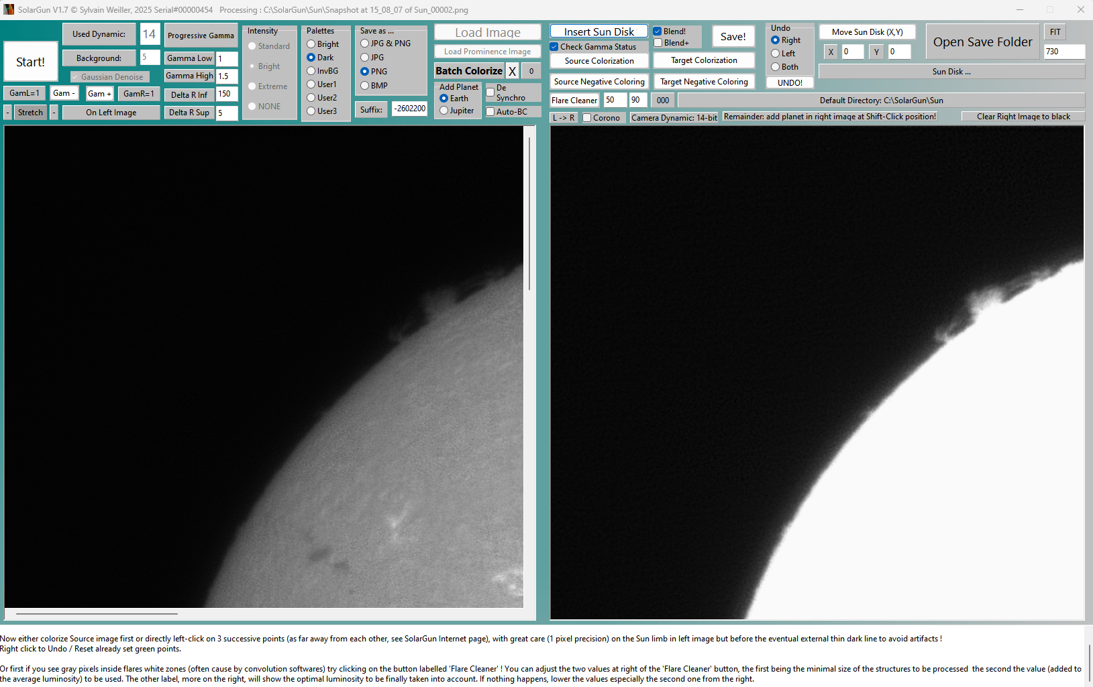Click the Gam + button
This screenshot has height=687, width=1093.
pyautogui.click(x=99, y=93)
